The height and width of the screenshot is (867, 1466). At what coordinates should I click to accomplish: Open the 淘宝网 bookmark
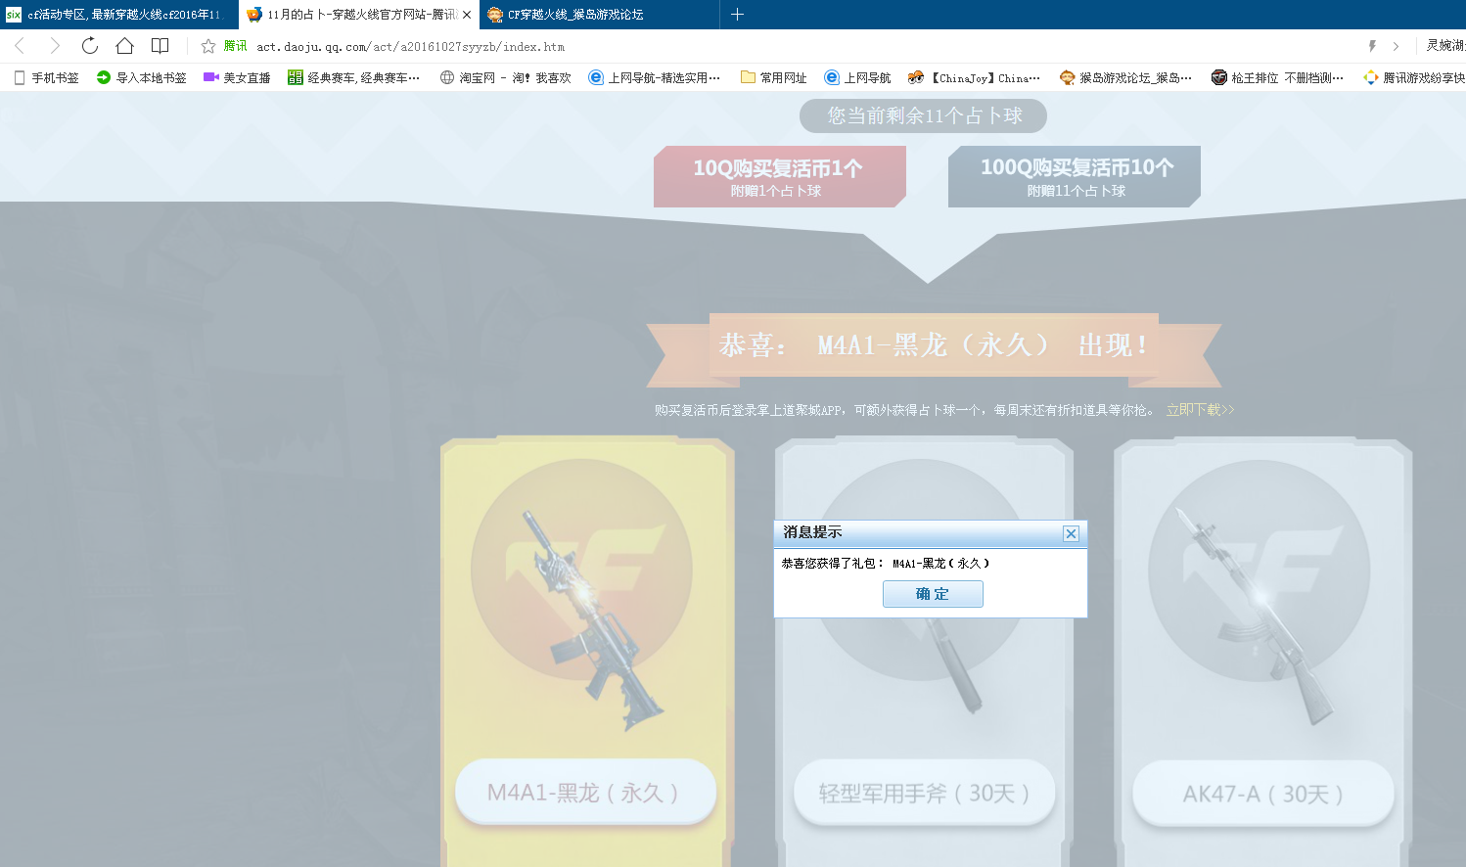coord(506,77)
